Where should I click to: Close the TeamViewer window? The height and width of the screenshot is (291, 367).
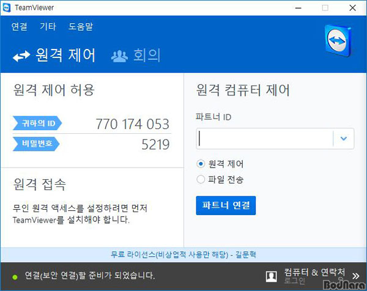352,8
